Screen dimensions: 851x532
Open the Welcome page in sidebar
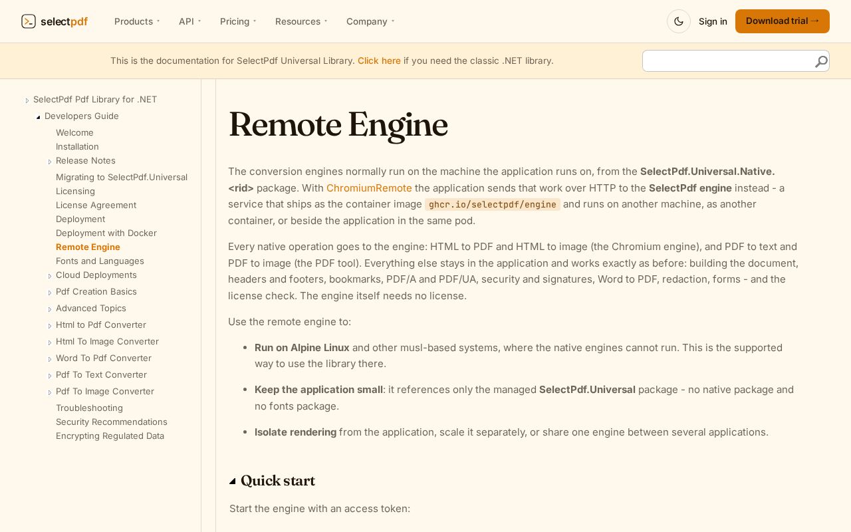(74, 132)
